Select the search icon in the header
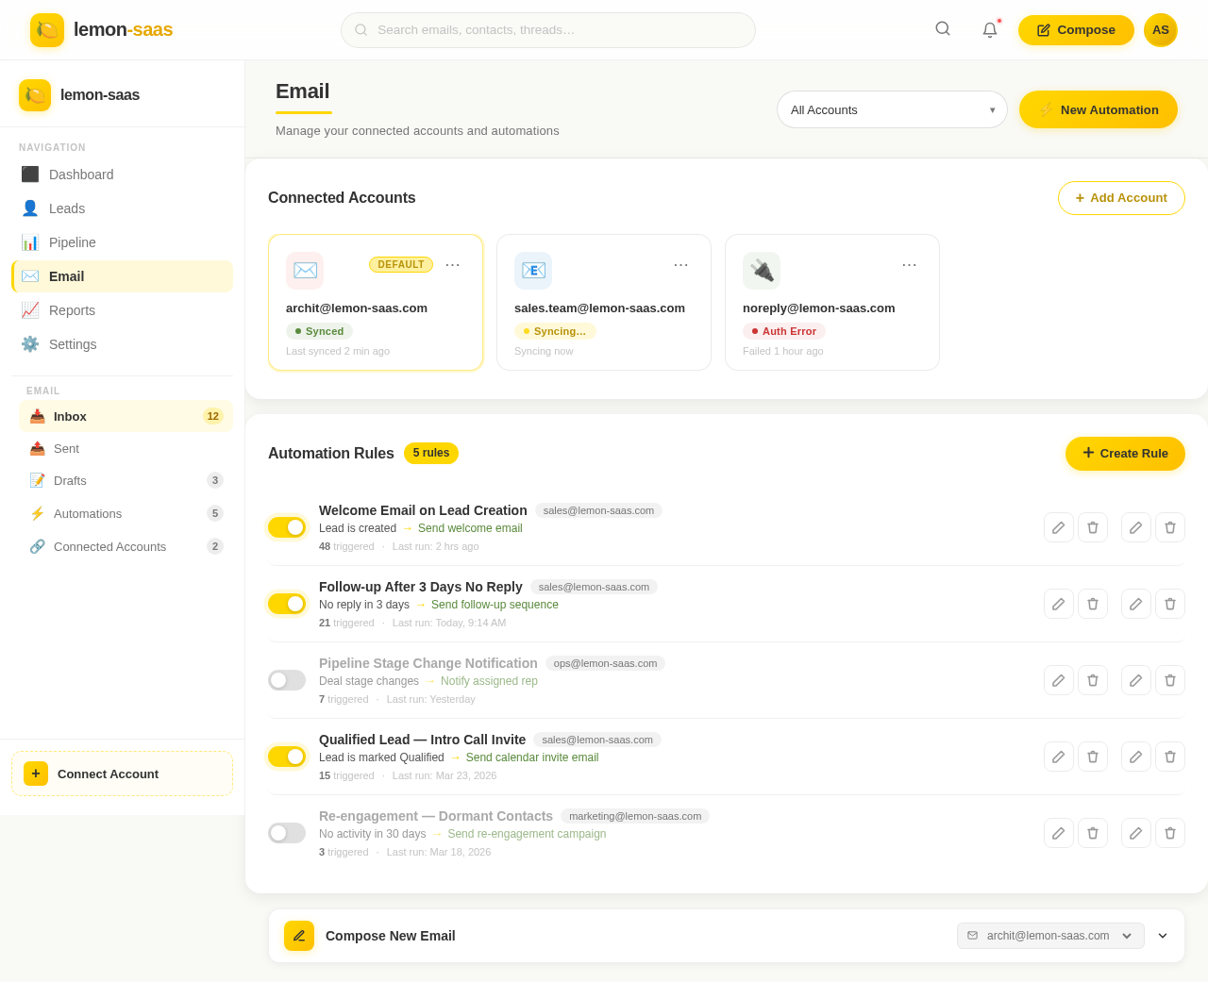This screenshot has width=1208, height=982. click(x=941, y=28)
